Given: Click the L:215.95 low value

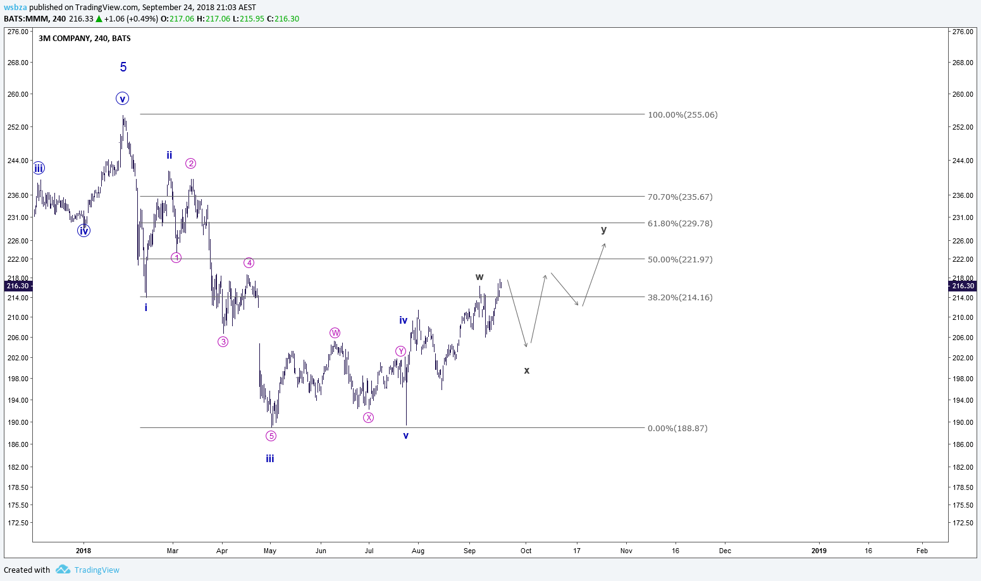Looking at the screenshot, I should point(247,19).
